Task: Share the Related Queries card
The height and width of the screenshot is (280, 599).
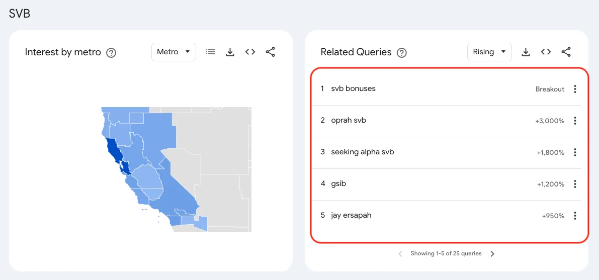Action: point(566,52)
